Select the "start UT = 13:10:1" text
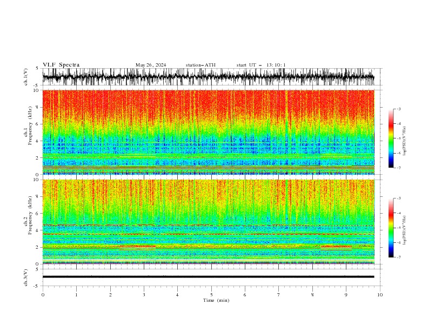 point(261,65)
